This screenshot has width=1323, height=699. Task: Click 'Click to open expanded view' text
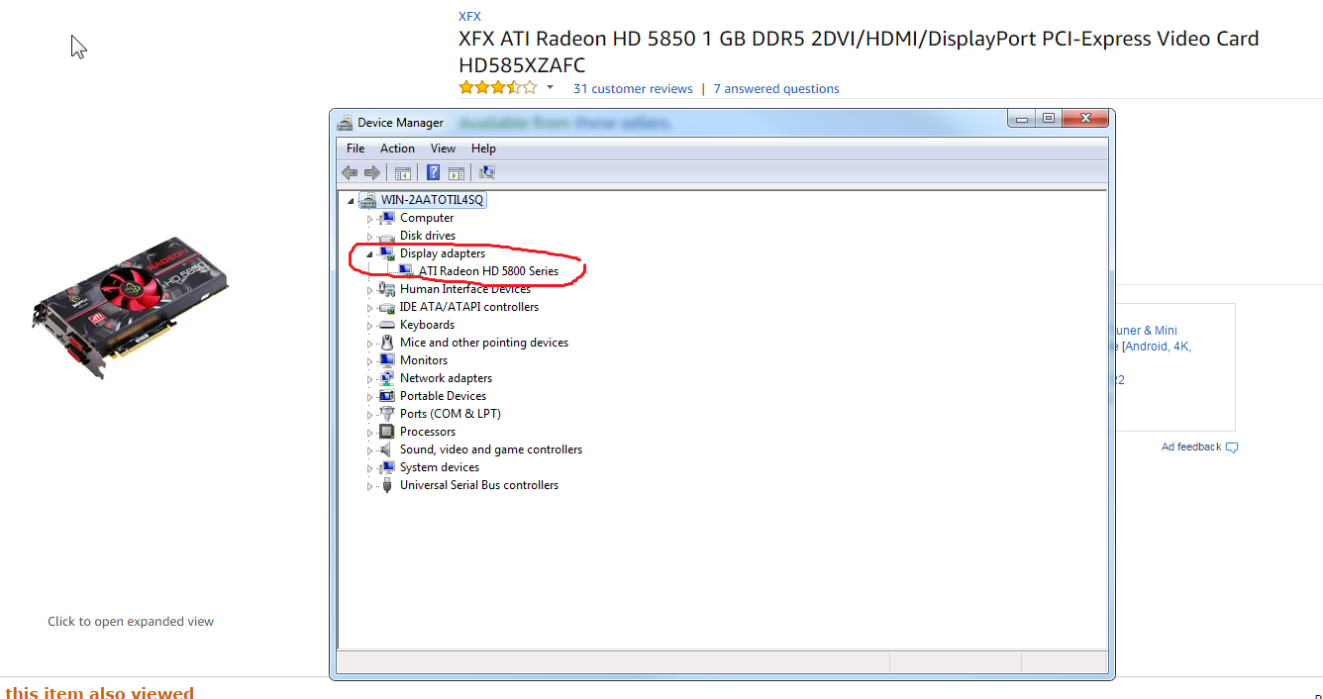click(x=131, y=622)
